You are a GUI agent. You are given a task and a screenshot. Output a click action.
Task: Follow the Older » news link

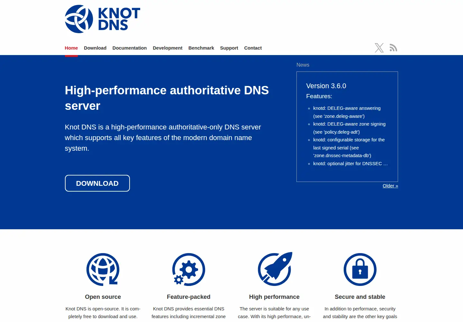tap(390, 186)
